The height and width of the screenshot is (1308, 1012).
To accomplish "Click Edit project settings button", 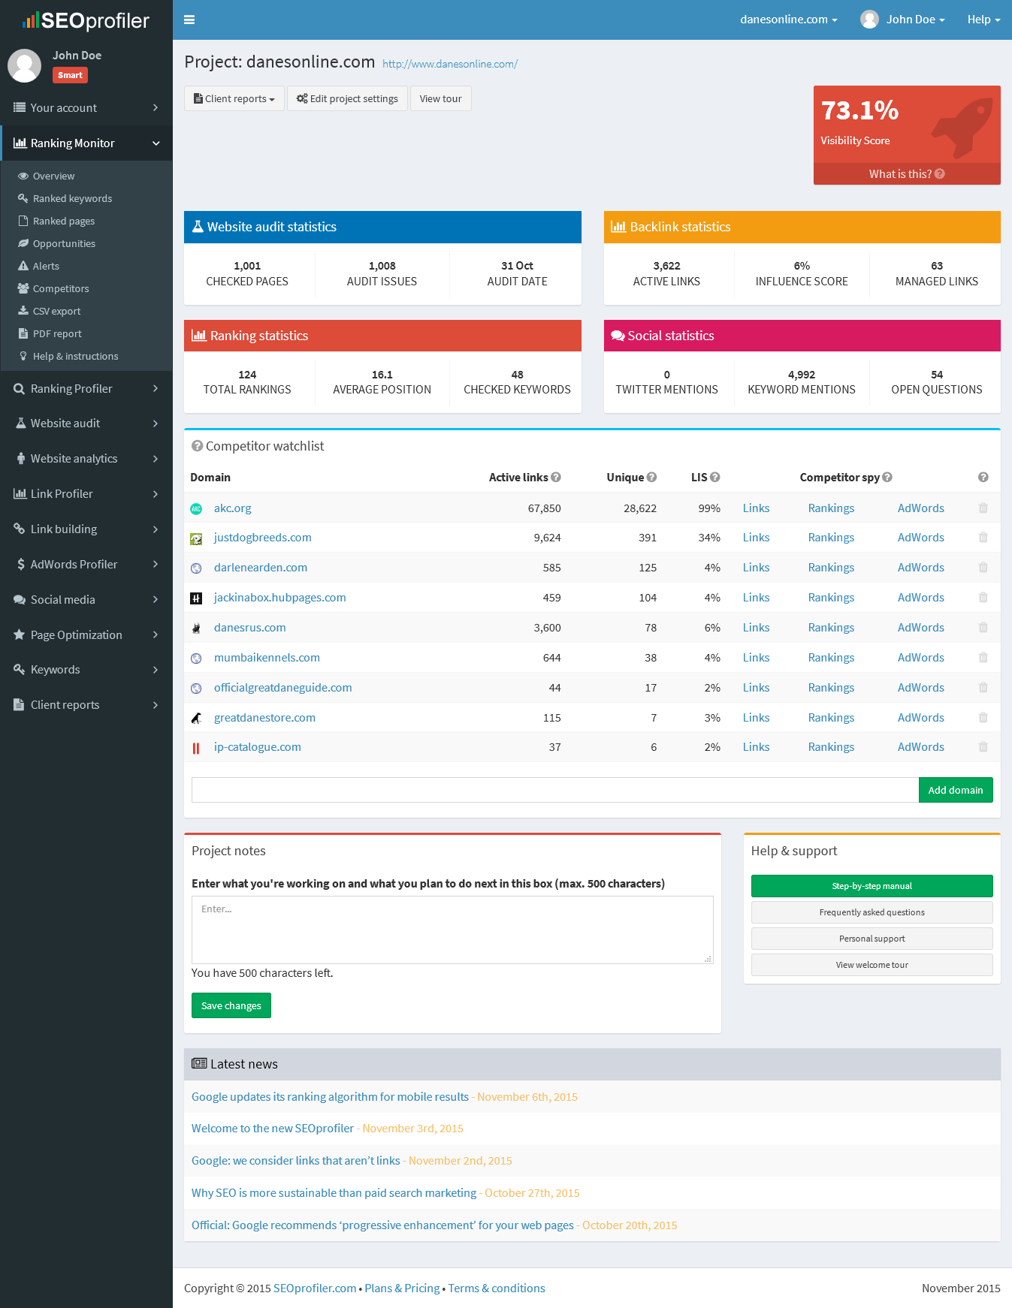I will [347, 98].
